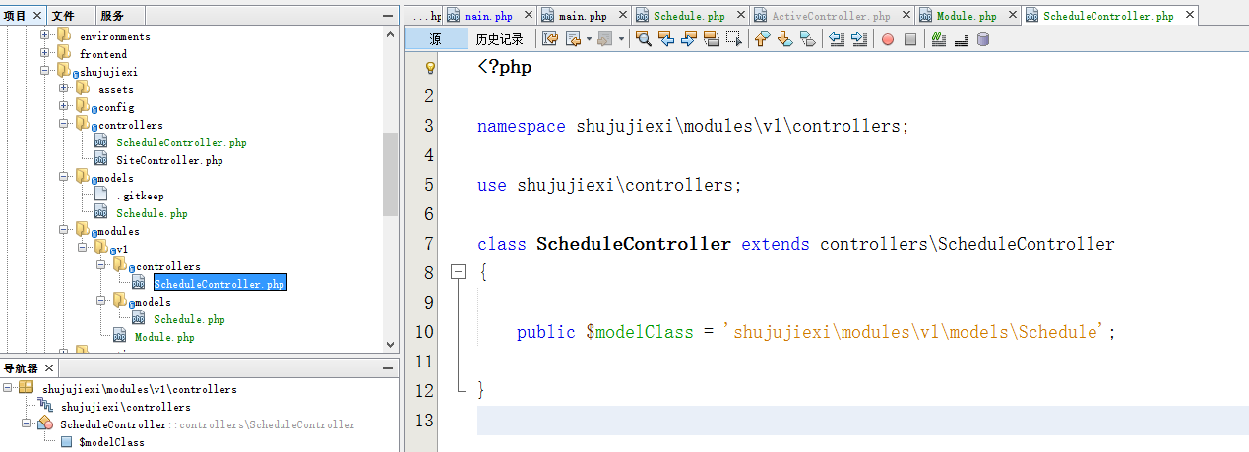
Task: Switch editor to 历史记录 (History) view
Action: click(x=499, y=39)
